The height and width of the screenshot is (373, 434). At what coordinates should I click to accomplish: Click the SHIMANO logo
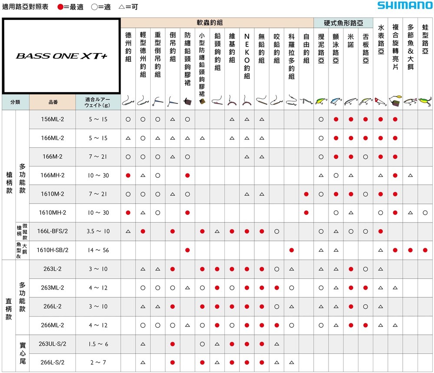405,5
